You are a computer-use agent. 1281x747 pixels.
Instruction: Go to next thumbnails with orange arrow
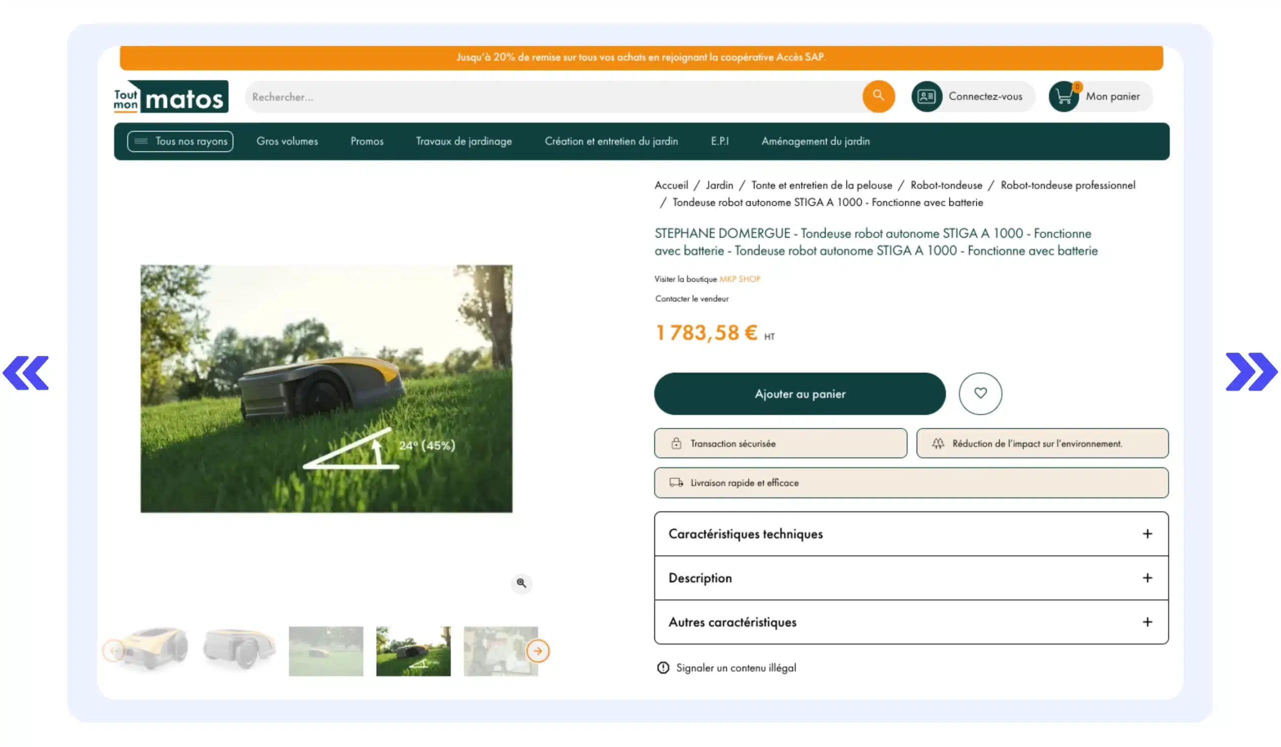pyautogui.click(x=537, y=650)
